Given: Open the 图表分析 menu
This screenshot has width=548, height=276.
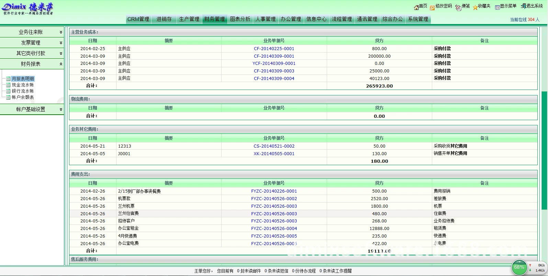Looking at the screenshot, I should click(240, 19).
